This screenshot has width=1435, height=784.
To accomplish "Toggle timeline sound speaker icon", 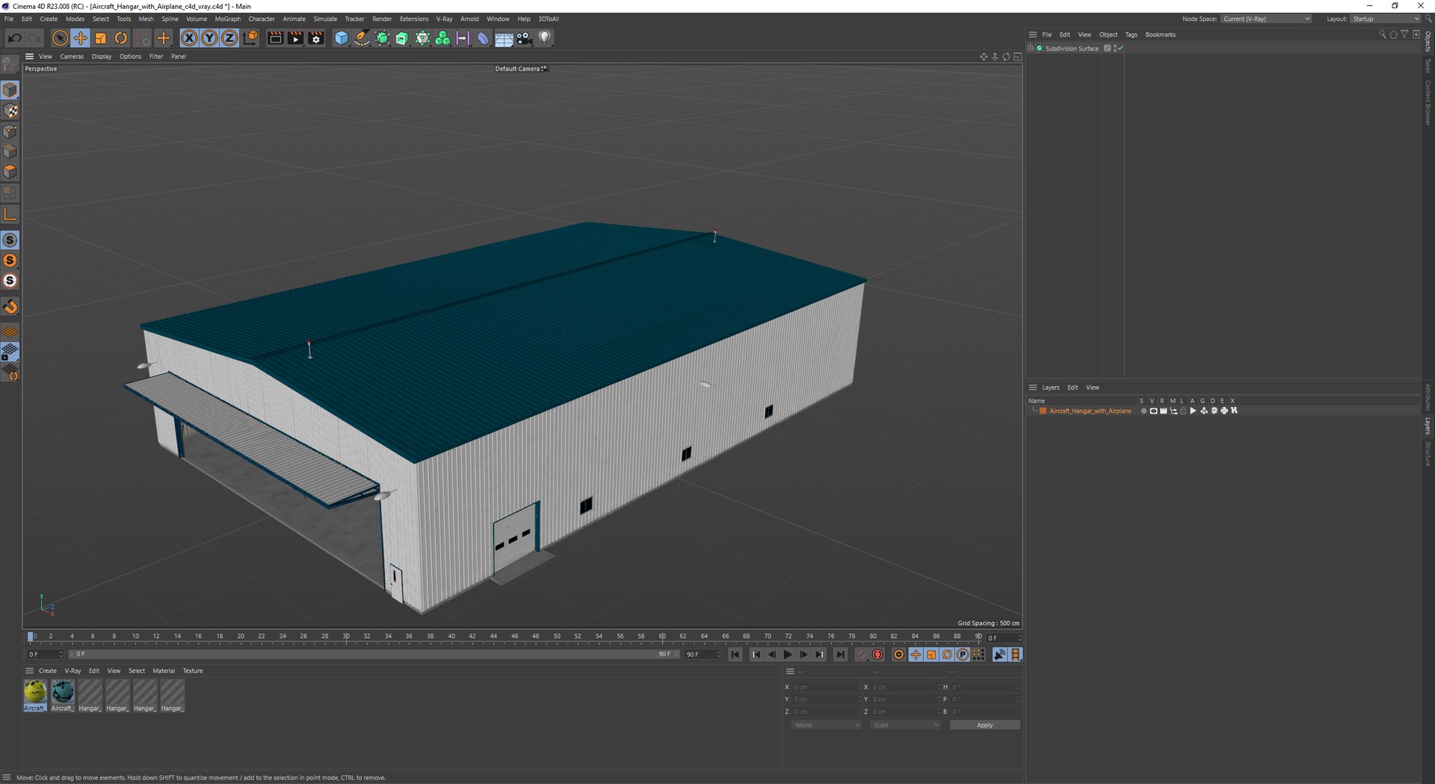I will (x=999, y=655).
